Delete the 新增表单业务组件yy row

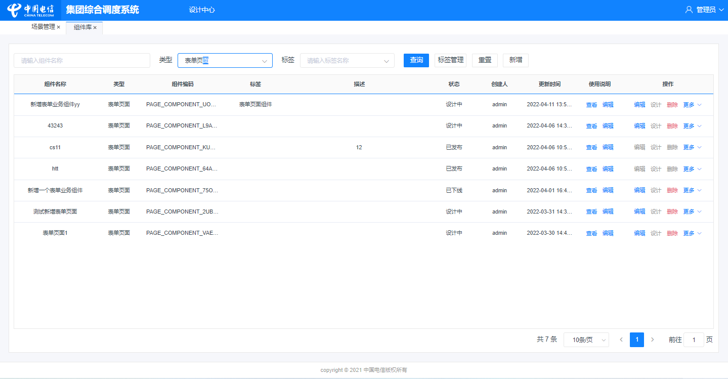click(x=672, y=105)
